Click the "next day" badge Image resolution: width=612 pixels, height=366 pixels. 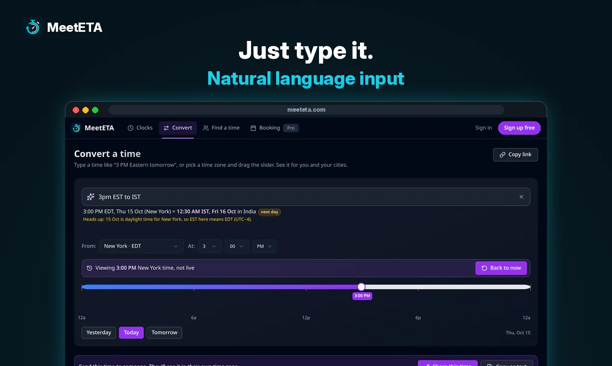click(x=270, y=212)
